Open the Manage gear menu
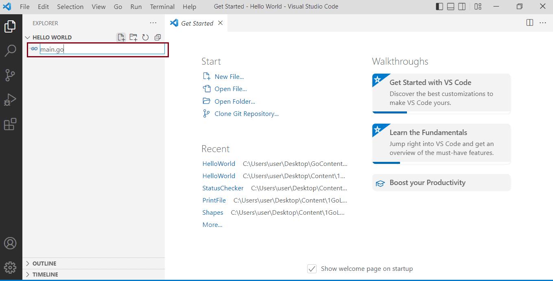Viewport: 553px width, 281px height. [x=10, y=267]
